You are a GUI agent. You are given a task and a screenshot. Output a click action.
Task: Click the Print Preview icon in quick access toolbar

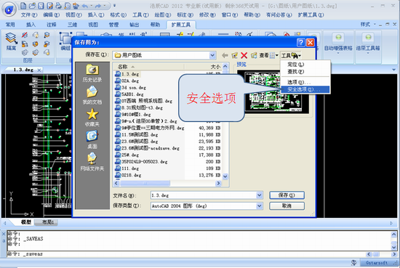click(x=67, y=5)
